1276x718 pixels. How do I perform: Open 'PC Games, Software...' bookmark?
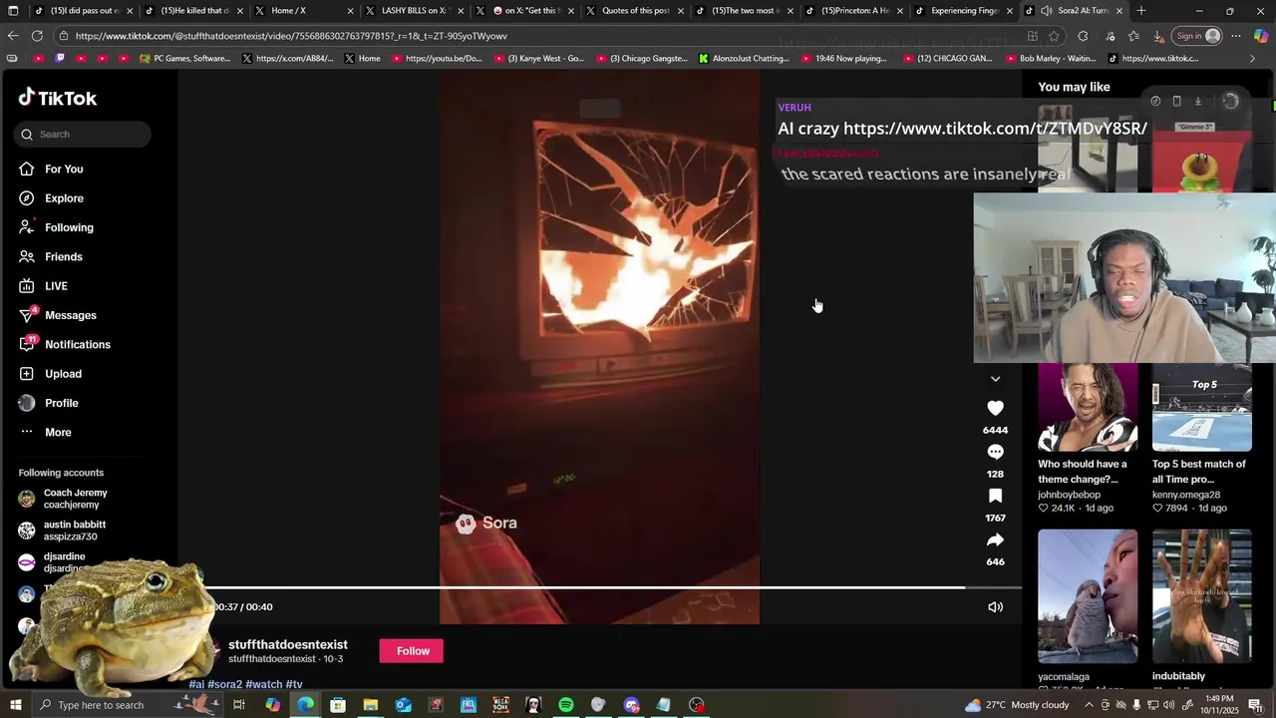185,59
